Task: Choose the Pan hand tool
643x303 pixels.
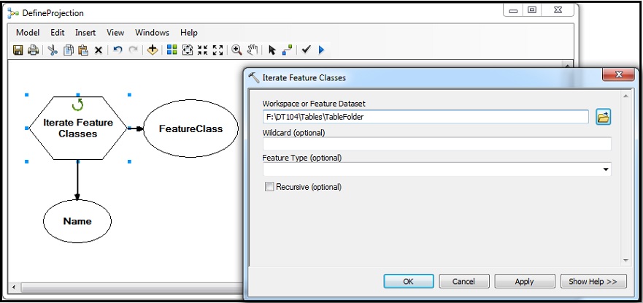Action: [x=252, y=50]
